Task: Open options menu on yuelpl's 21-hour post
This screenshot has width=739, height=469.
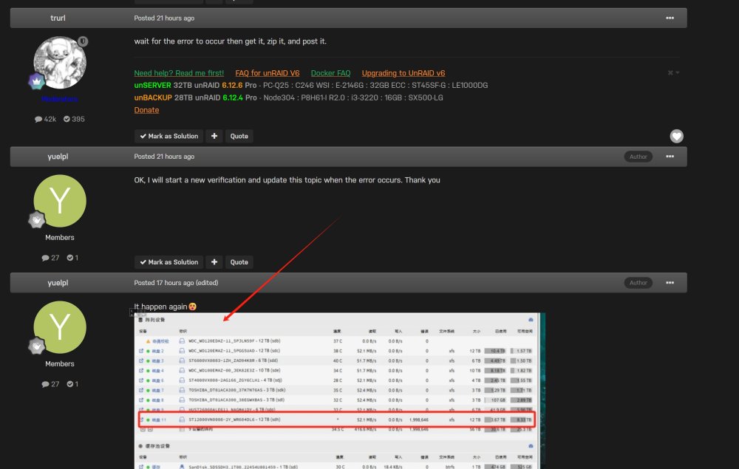Action: tap(670, 157)
